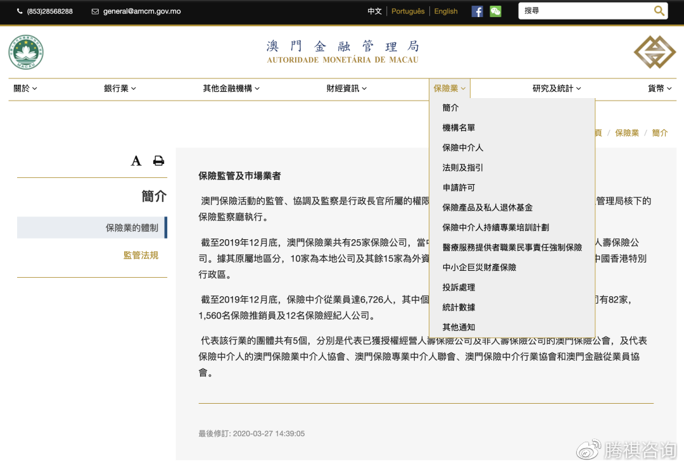Switch the site language to English
This screenshot has width=684, height=467.
(x=446, y=11)
